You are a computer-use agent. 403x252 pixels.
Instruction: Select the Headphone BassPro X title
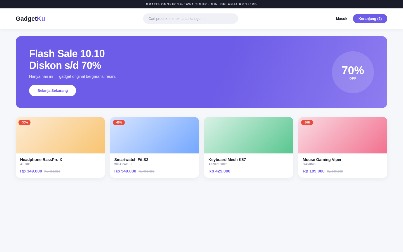coord(41,160)
